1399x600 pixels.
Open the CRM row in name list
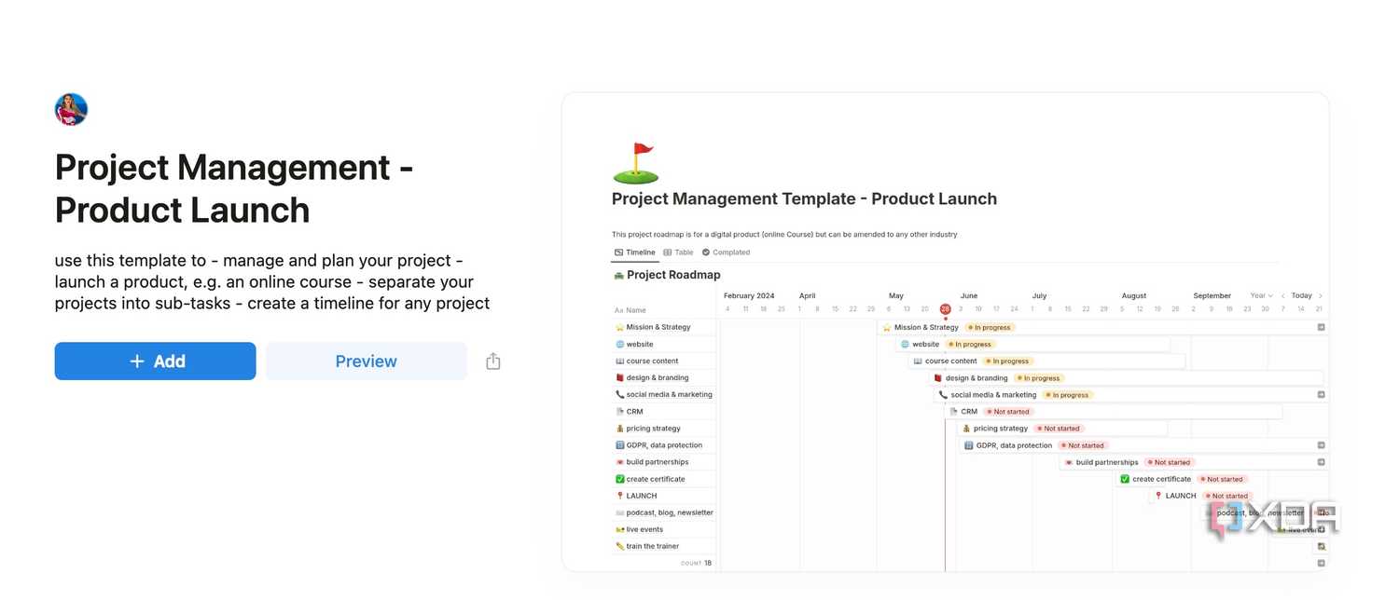(x=664, y=411)
